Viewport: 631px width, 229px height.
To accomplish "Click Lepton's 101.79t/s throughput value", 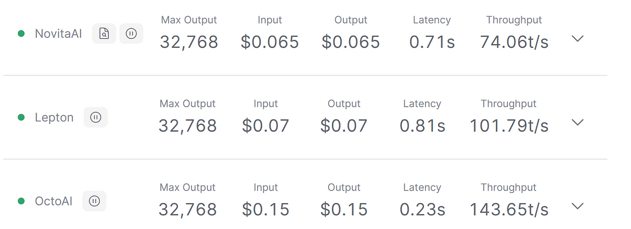I will (x=508, y=126).
